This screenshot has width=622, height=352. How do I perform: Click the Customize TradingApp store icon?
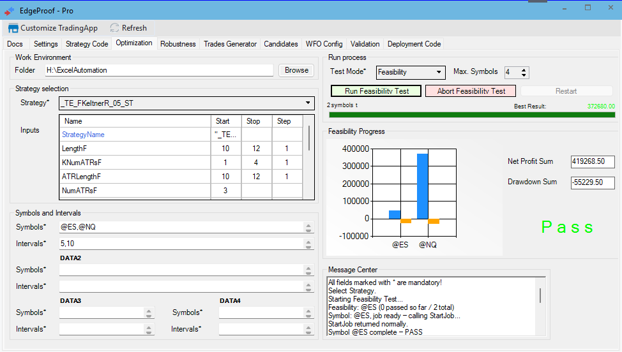tap(13, 28)
